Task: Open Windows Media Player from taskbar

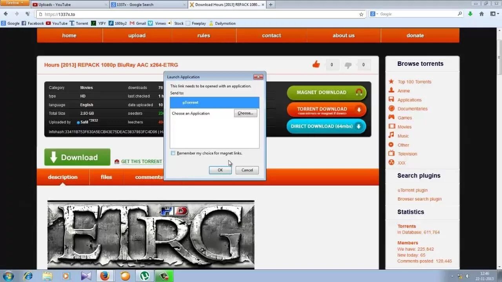Action: pos(66,276)
